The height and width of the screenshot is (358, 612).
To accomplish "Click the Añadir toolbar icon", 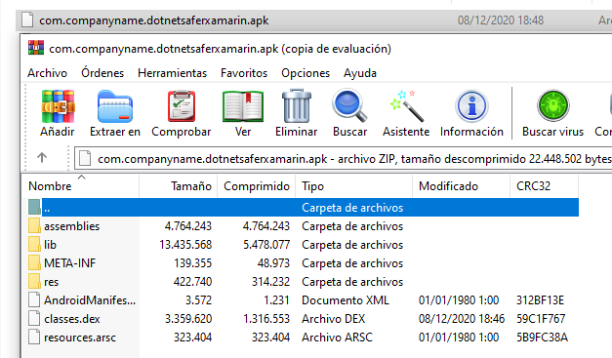I will 58,106.
